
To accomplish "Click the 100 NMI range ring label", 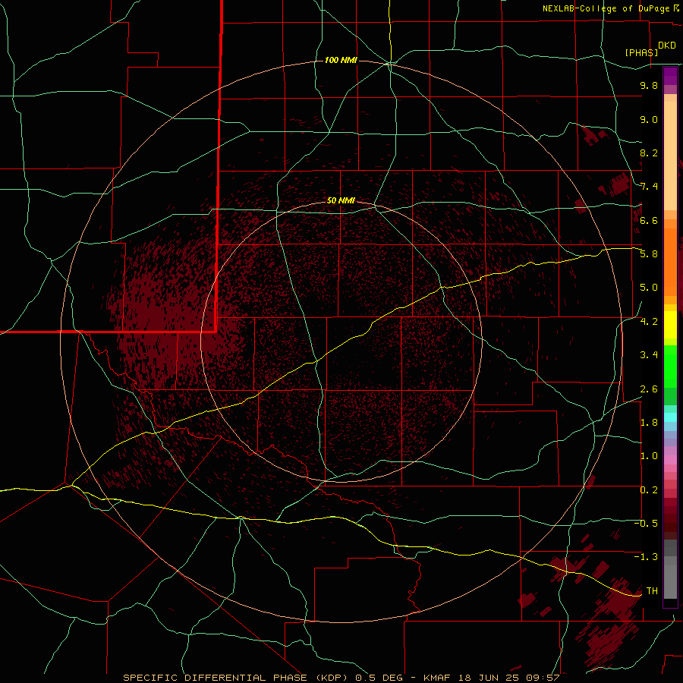I will click(x=341, y=60).
